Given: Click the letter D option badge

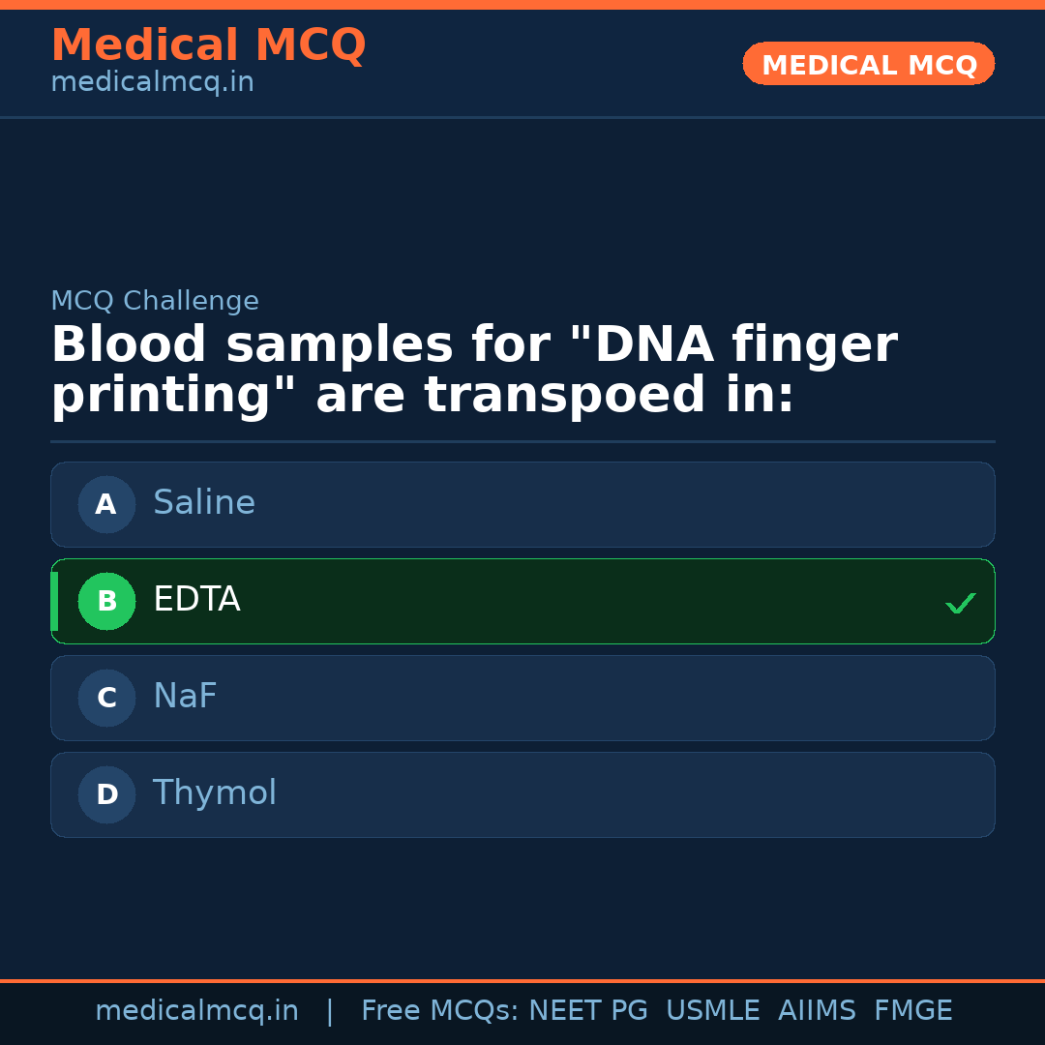Looking at the screenshot, I should tap(106, 794).
